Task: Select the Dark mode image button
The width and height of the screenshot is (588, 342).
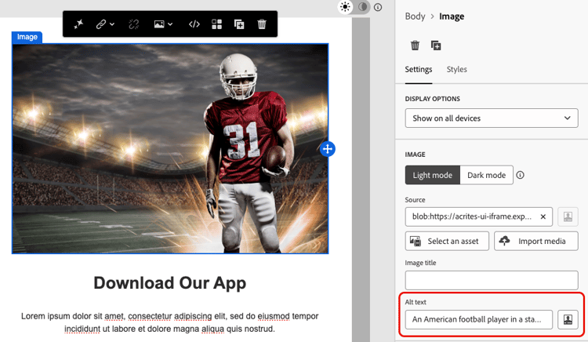Action: 486,175
